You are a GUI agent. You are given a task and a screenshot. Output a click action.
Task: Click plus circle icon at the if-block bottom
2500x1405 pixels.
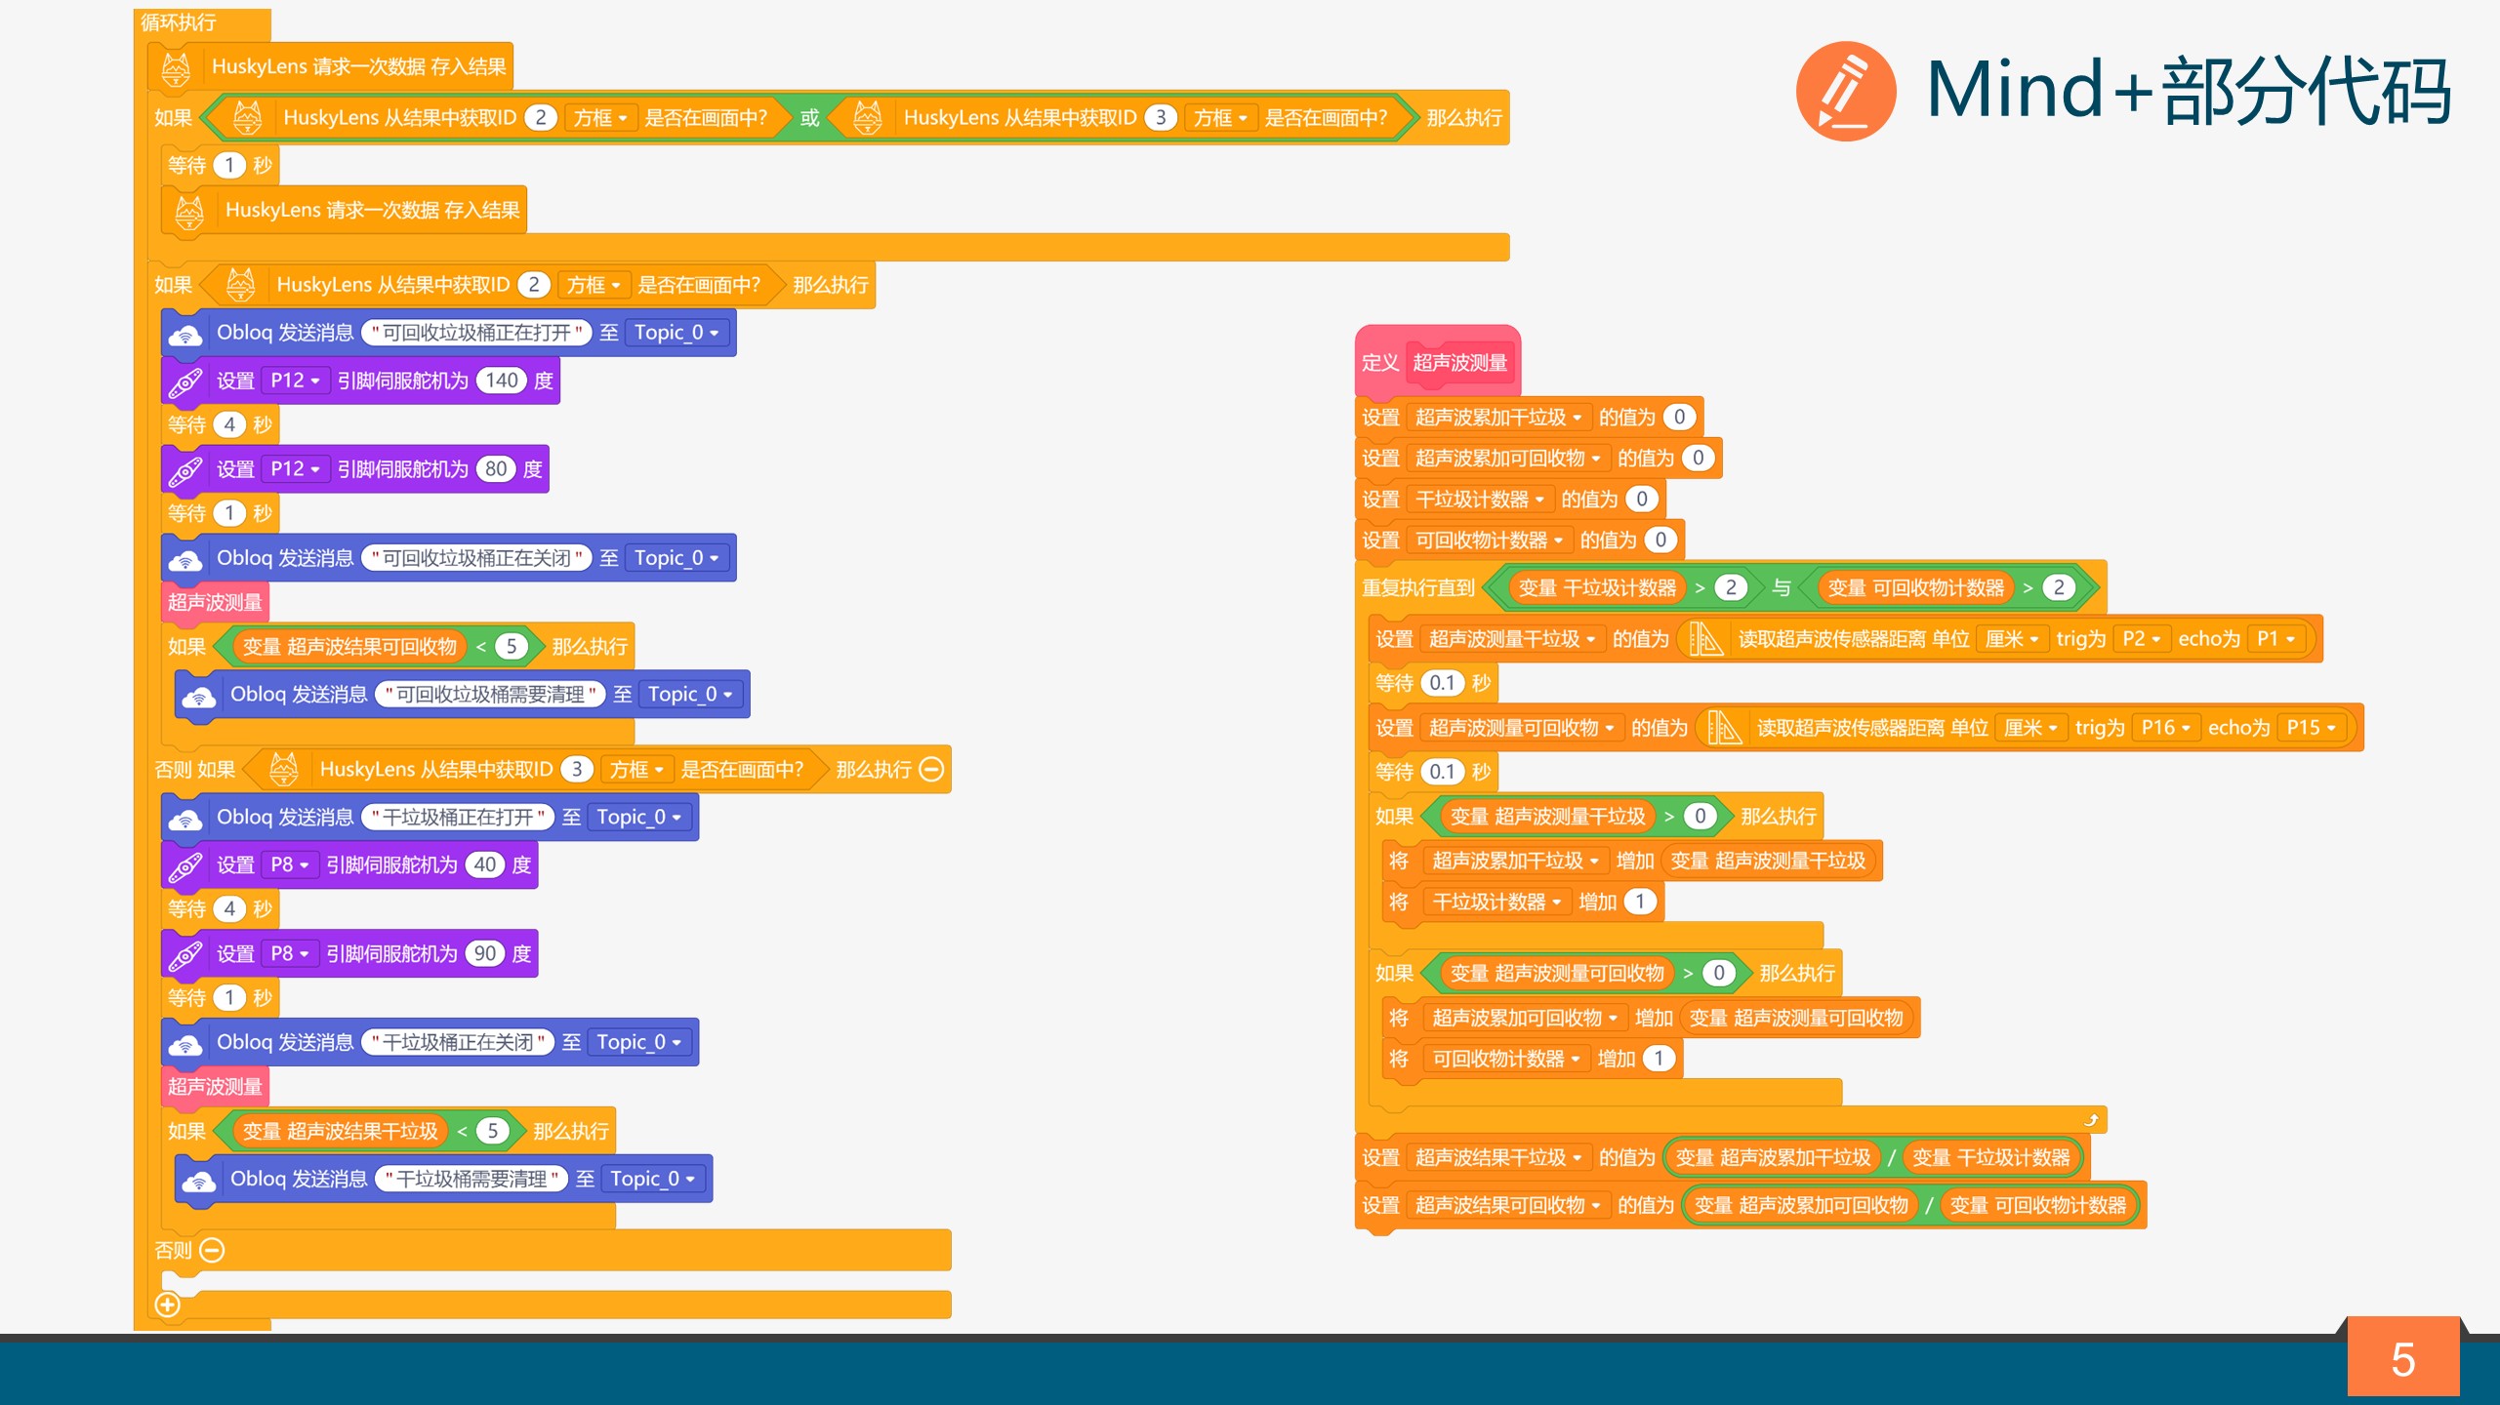(x=168, y=1305)
